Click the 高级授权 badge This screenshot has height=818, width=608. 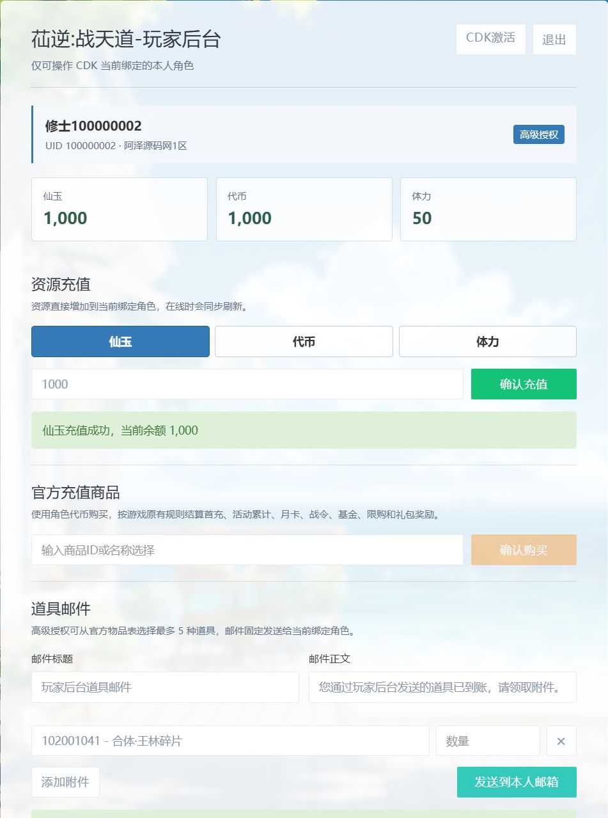(x=539, y=134)
